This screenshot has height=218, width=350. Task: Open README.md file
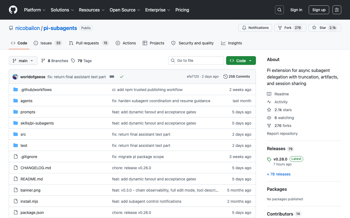point(32,179)
